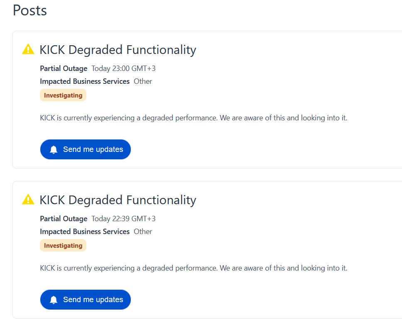402x332 pixels.
Task: Click the Partial Outage label on the 22:39 post
Action: tap(64, 219)
